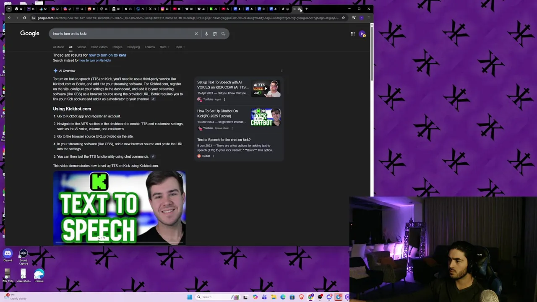
Task: Switch to the Shopping tab
Action: coord(133,47)
